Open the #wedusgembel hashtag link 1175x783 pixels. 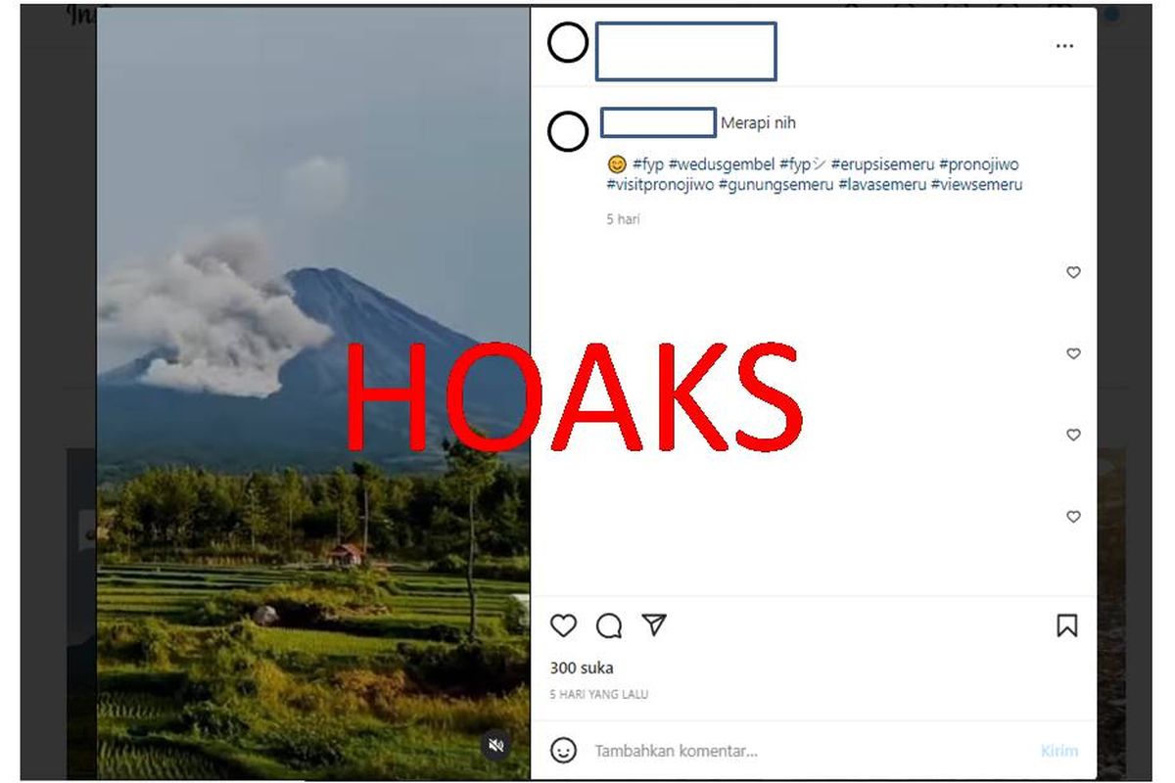tap(722, 164)
